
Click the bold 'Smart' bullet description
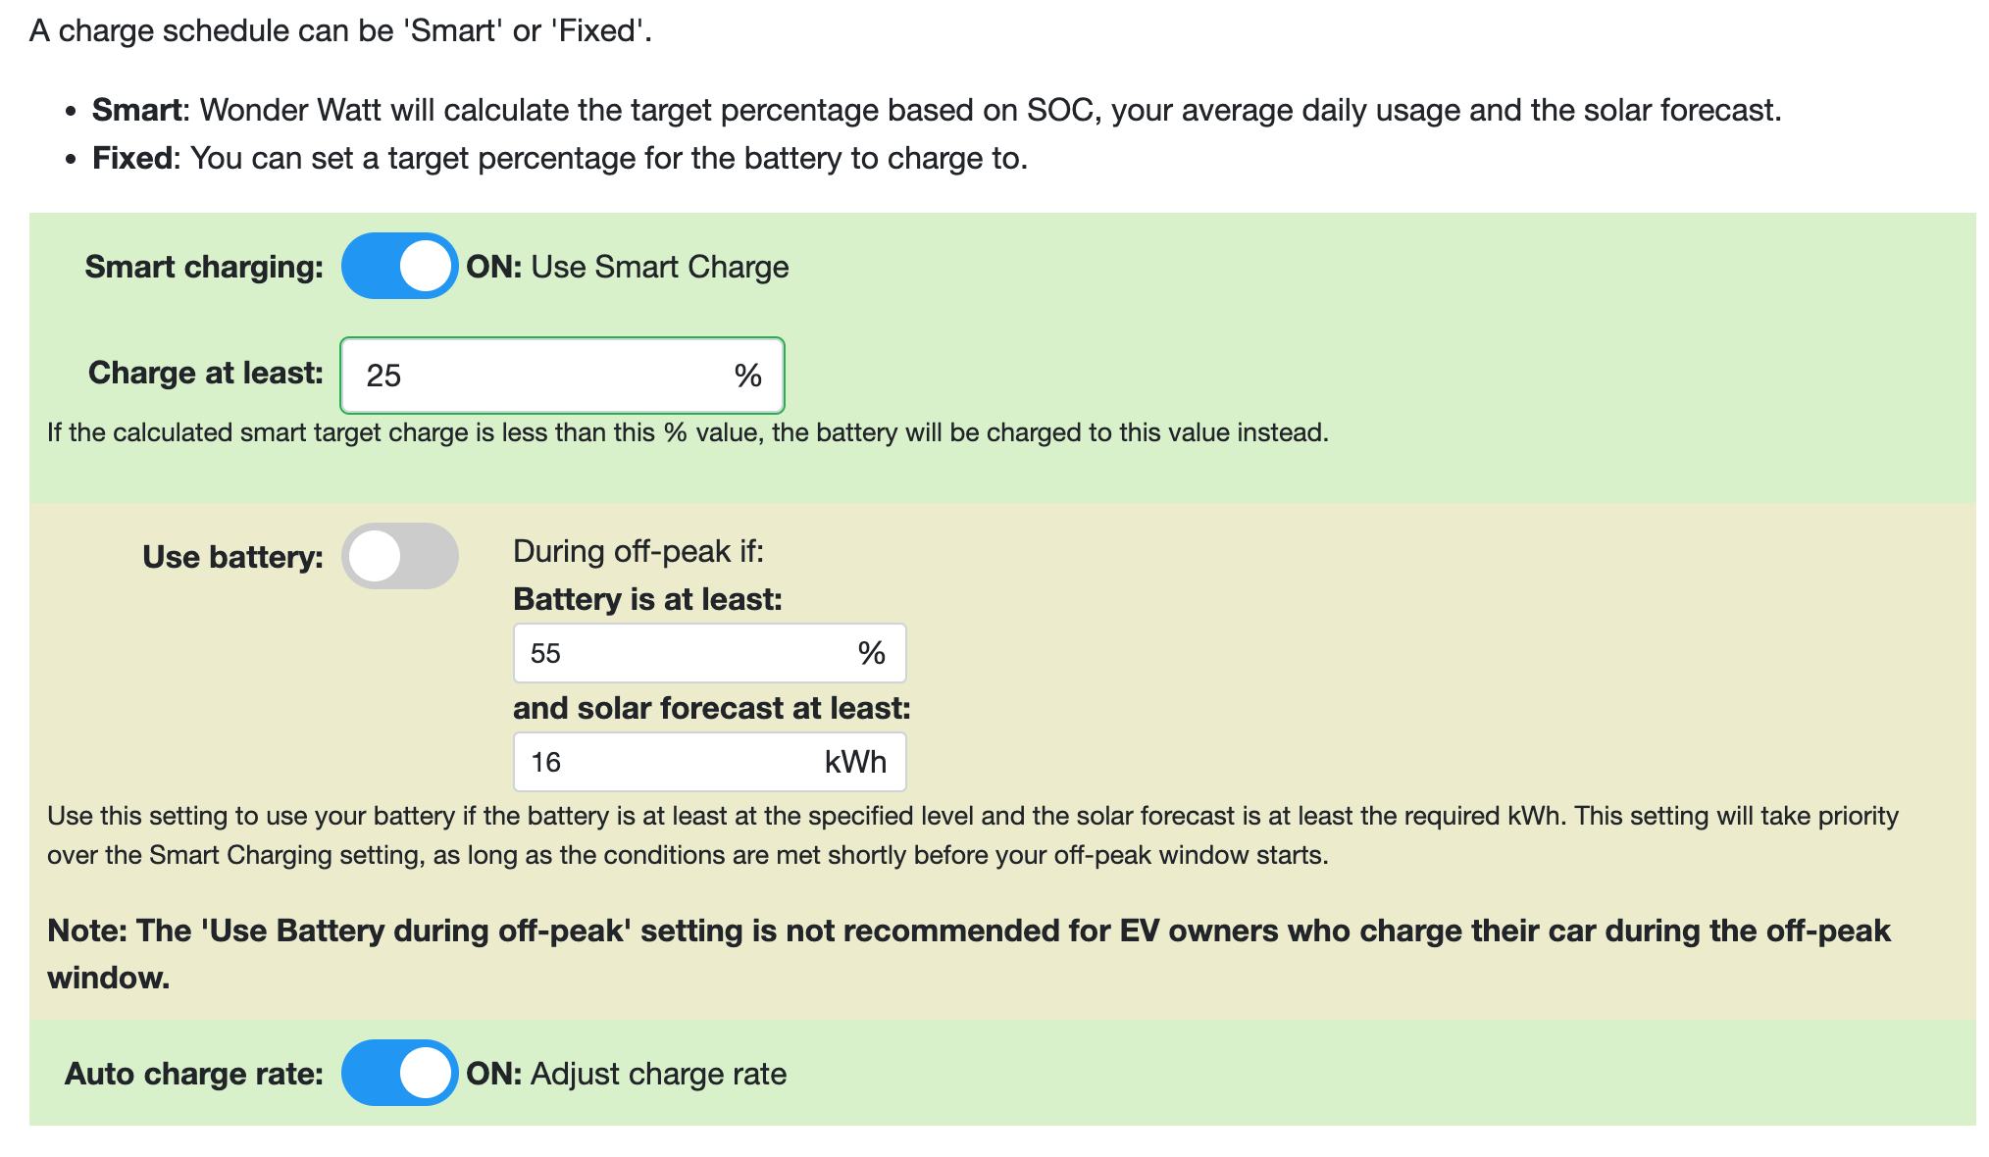click(x=937, y=110)
